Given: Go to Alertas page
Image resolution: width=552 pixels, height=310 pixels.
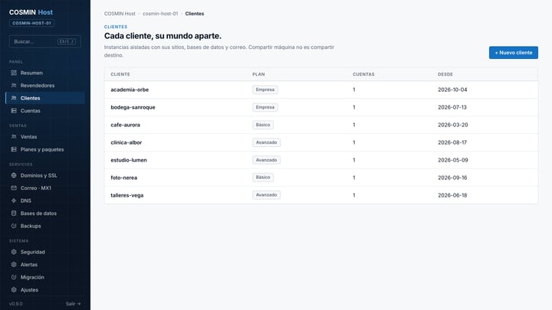Looking at the screenshot, I should click(45, 265).
